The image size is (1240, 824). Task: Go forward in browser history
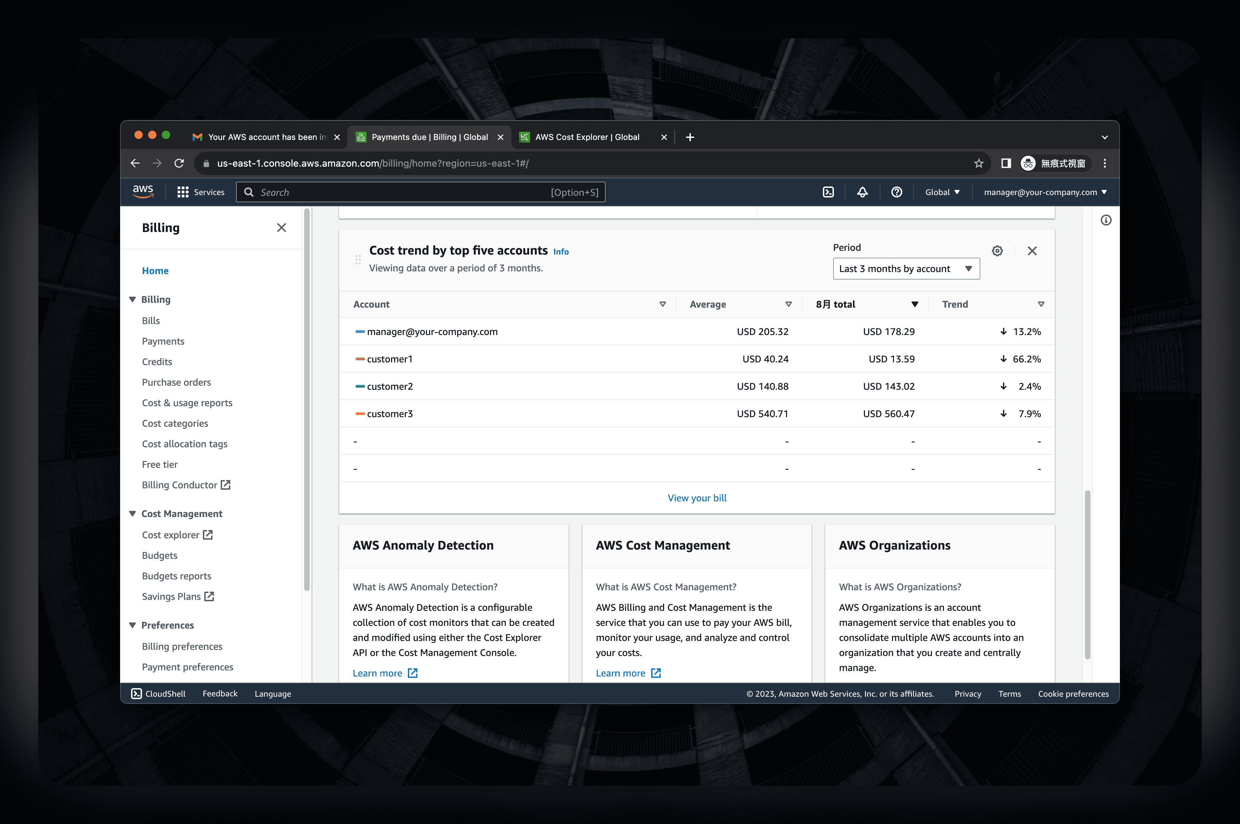(x=157, y=164)
